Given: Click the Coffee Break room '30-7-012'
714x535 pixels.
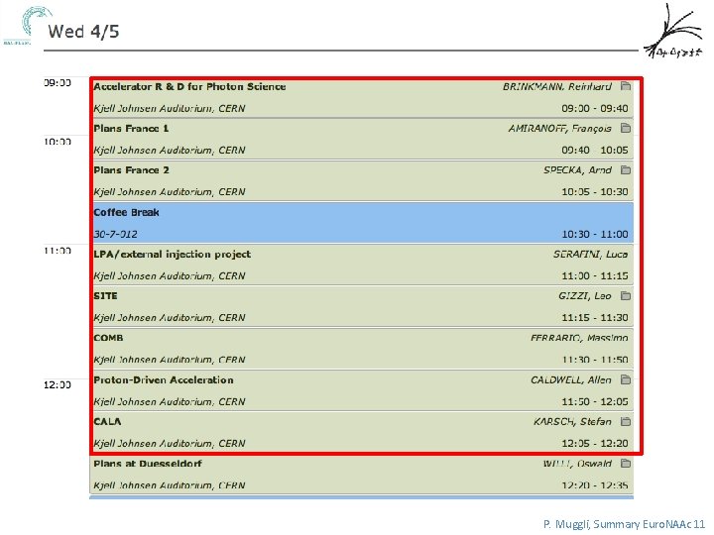Looking at the screenshot, I should [115, 234].
